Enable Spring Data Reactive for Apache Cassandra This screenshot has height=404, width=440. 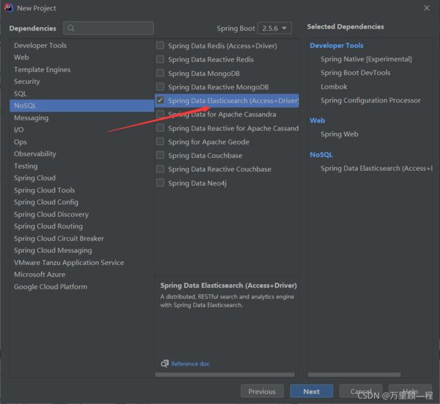click(160, 128)
